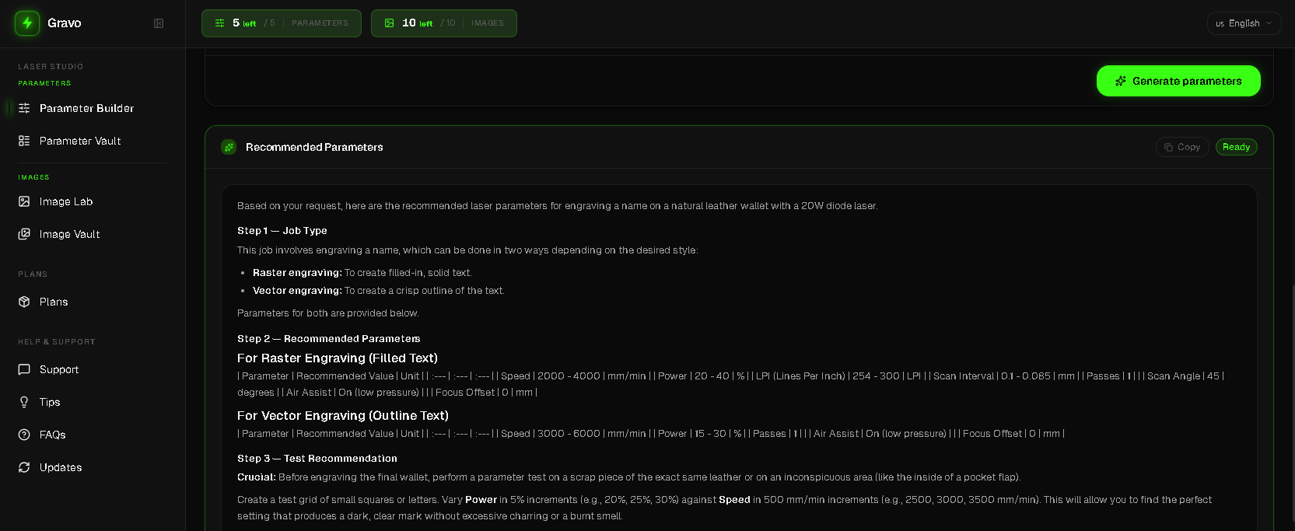
Task: Click the Plans cube icon
Action: (24, 302)
